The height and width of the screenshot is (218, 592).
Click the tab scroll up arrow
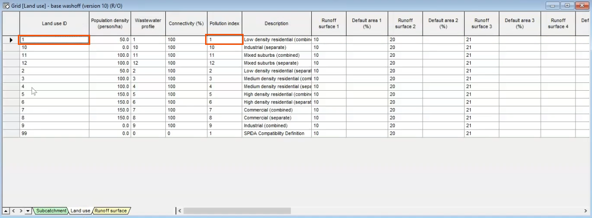click(5, 211)
